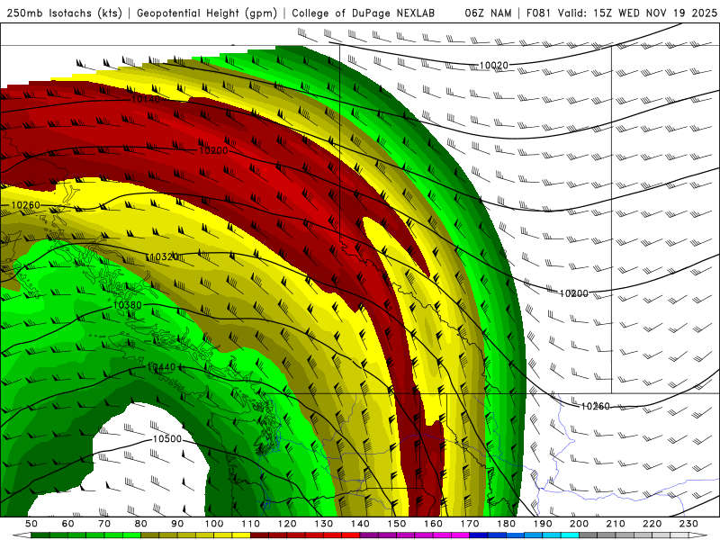720x540 pixels.
Task: Click the 90 value on the color scale
Action: (177, 524)
